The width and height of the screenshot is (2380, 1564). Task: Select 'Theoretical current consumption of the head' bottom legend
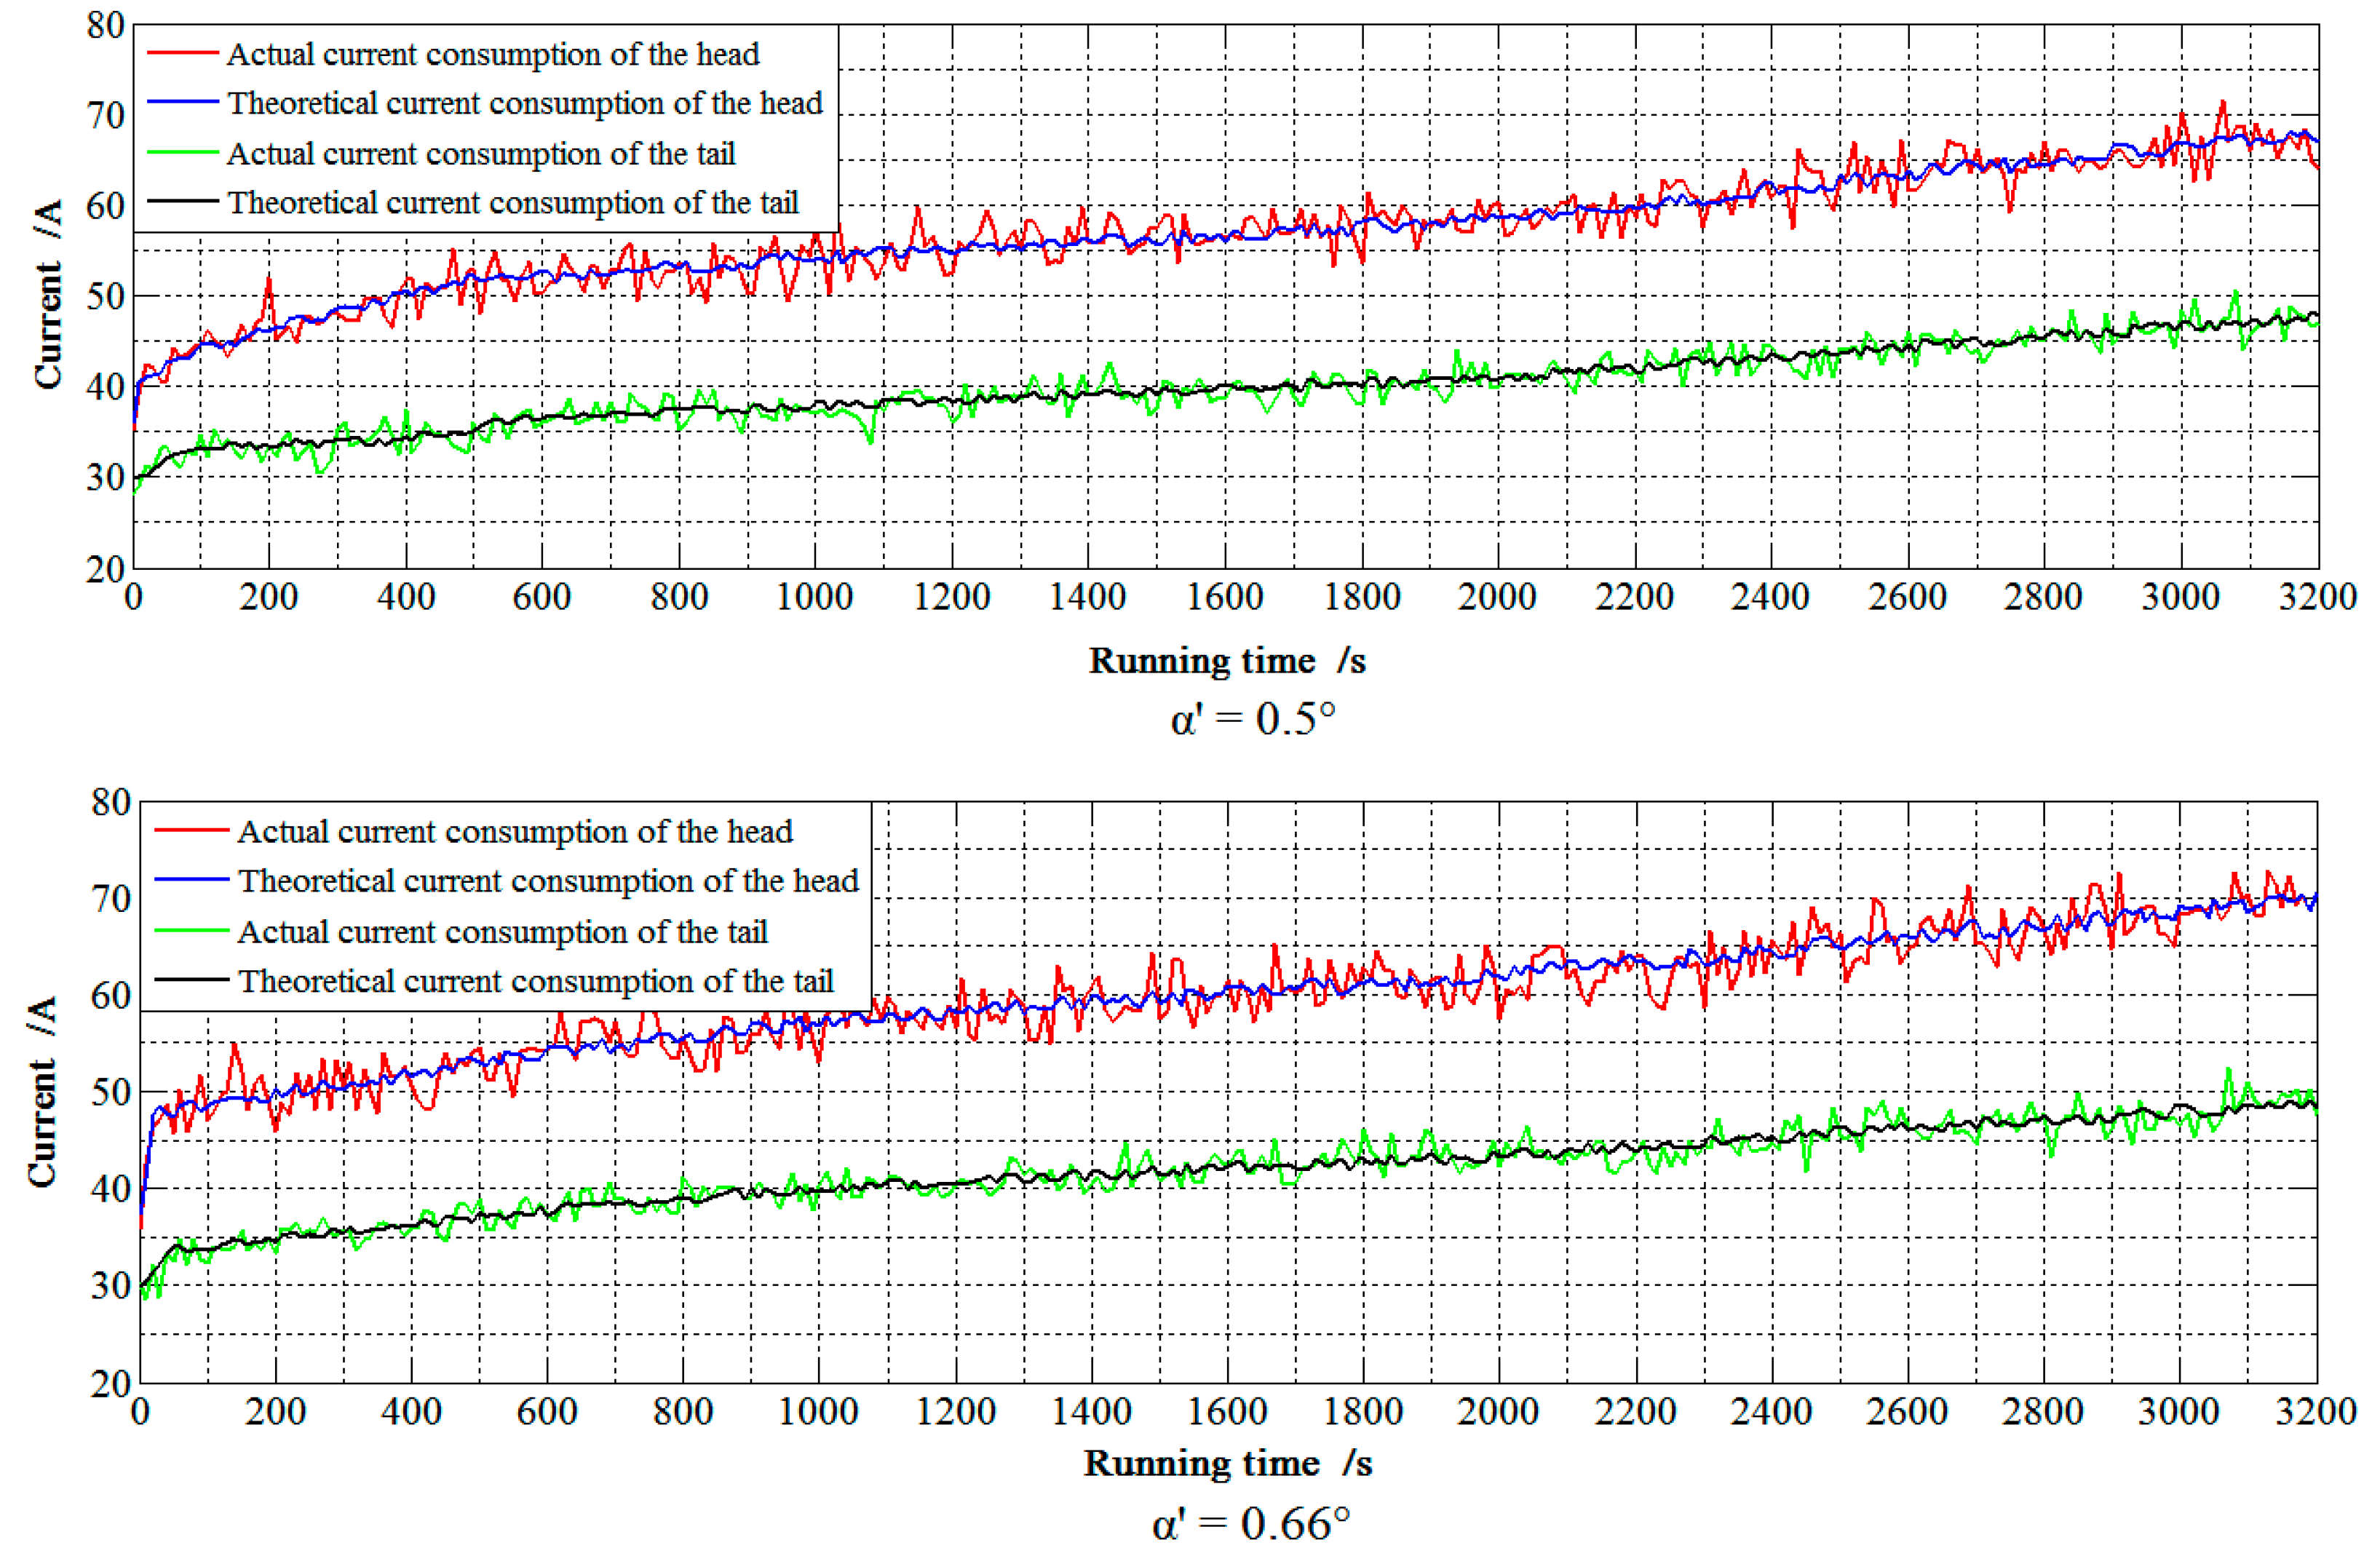(548, 881)
